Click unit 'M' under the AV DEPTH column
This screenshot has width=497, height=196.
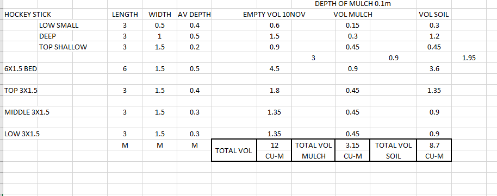194,146
